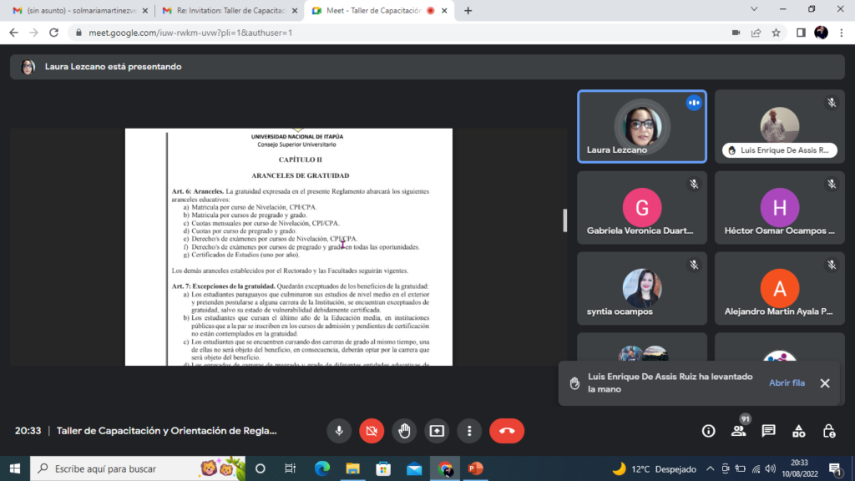Image resolution: width=855 pixels, height=481 pixels.
Task: Show hidden system tray icons
Action: [x=710, y=468]
